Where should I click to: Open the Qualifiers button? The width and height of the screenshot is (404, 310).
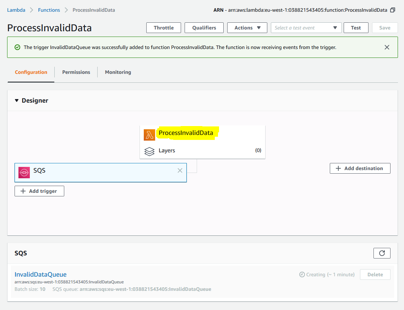(x=204, y=28)
